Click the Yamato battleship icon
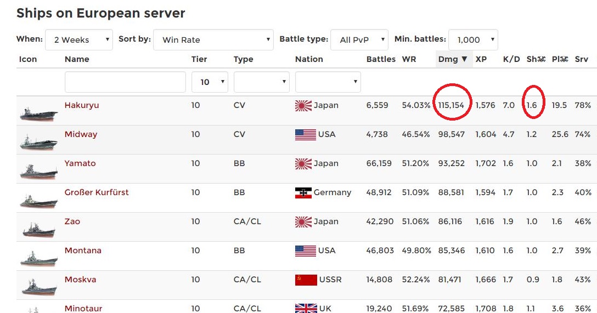Screen dimensions: 597x313 pyautogui.click(x=38, y=170)
